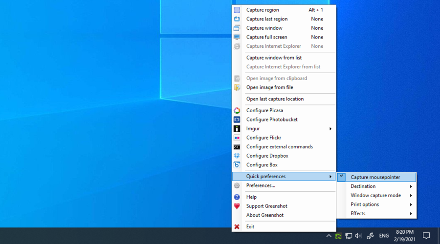440x244 pixels.
Task: Click the network icon in system tray
Action: click(349, 236)
